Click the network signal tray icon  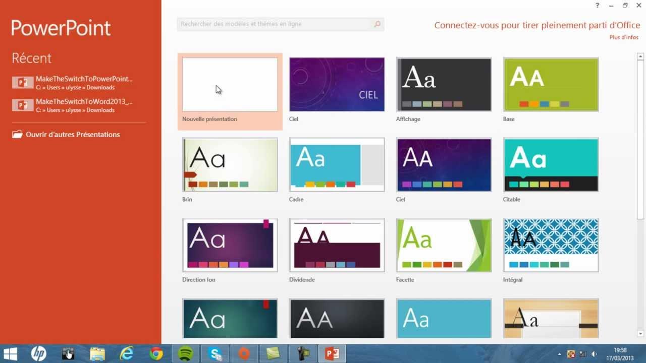[x=583, y=354]
